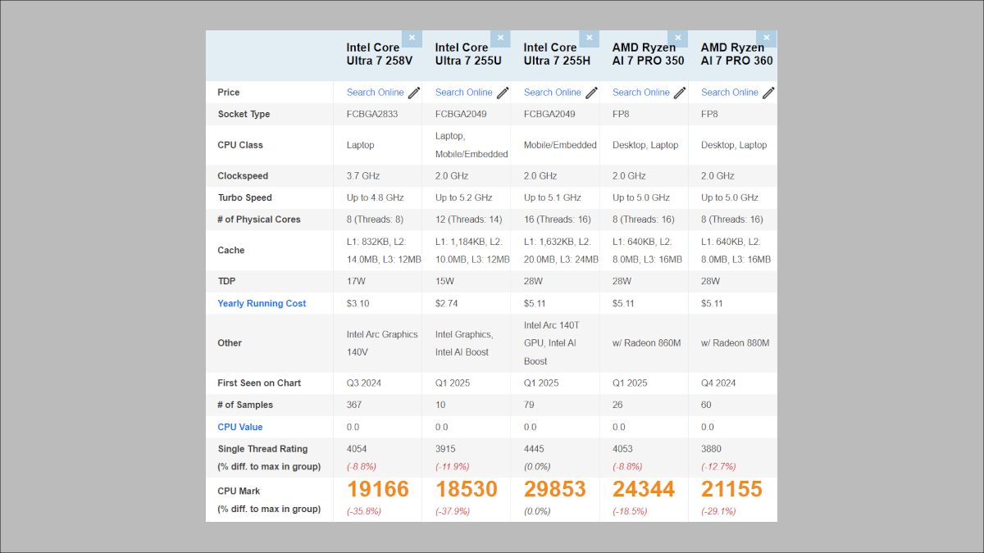This screenshot has width=984, height=553.
Task: Edit price pencil icon for Ryzen PRO 350
Action: tap(680, 93)
